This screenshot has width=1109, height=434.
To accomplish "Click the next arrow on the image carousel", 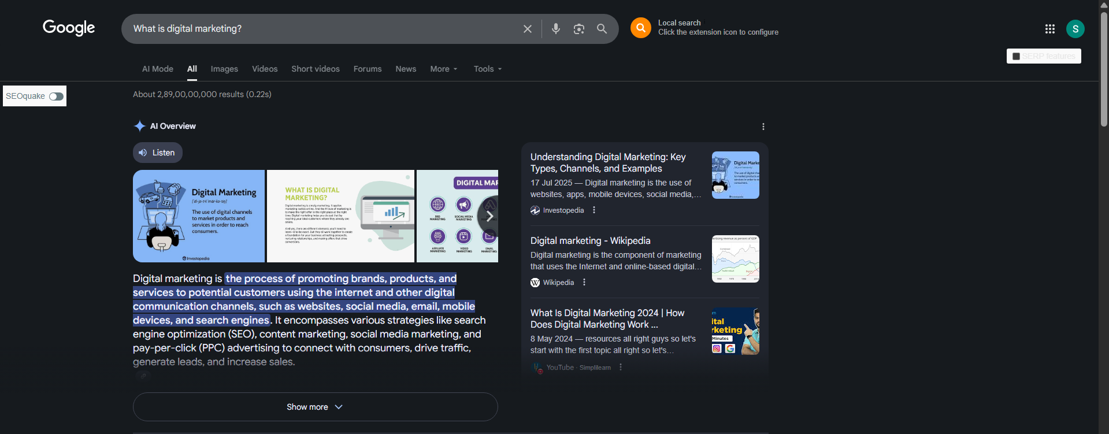I will click(489, 216).
